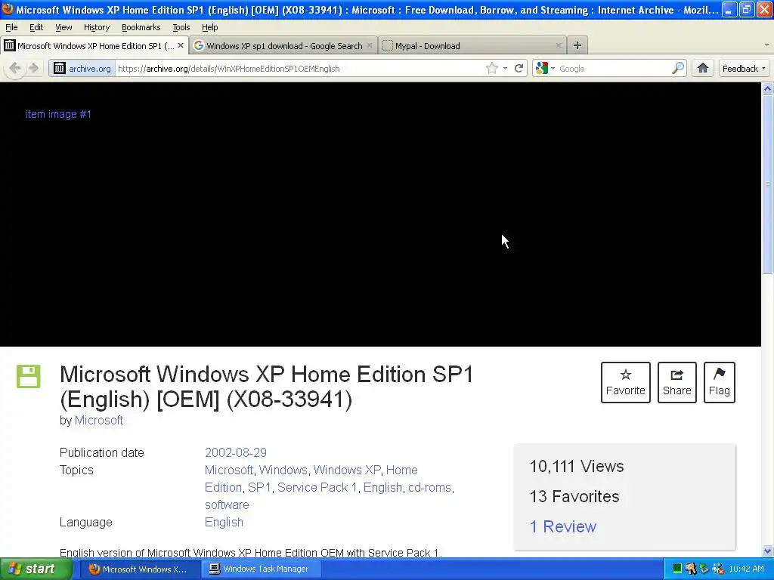
Task: Open the Microsoft author link
Action: 99,420
